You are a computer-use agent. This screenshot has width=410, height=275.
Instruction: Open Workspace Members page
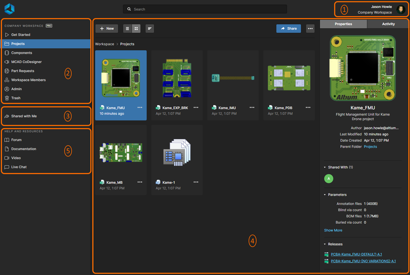28,80
